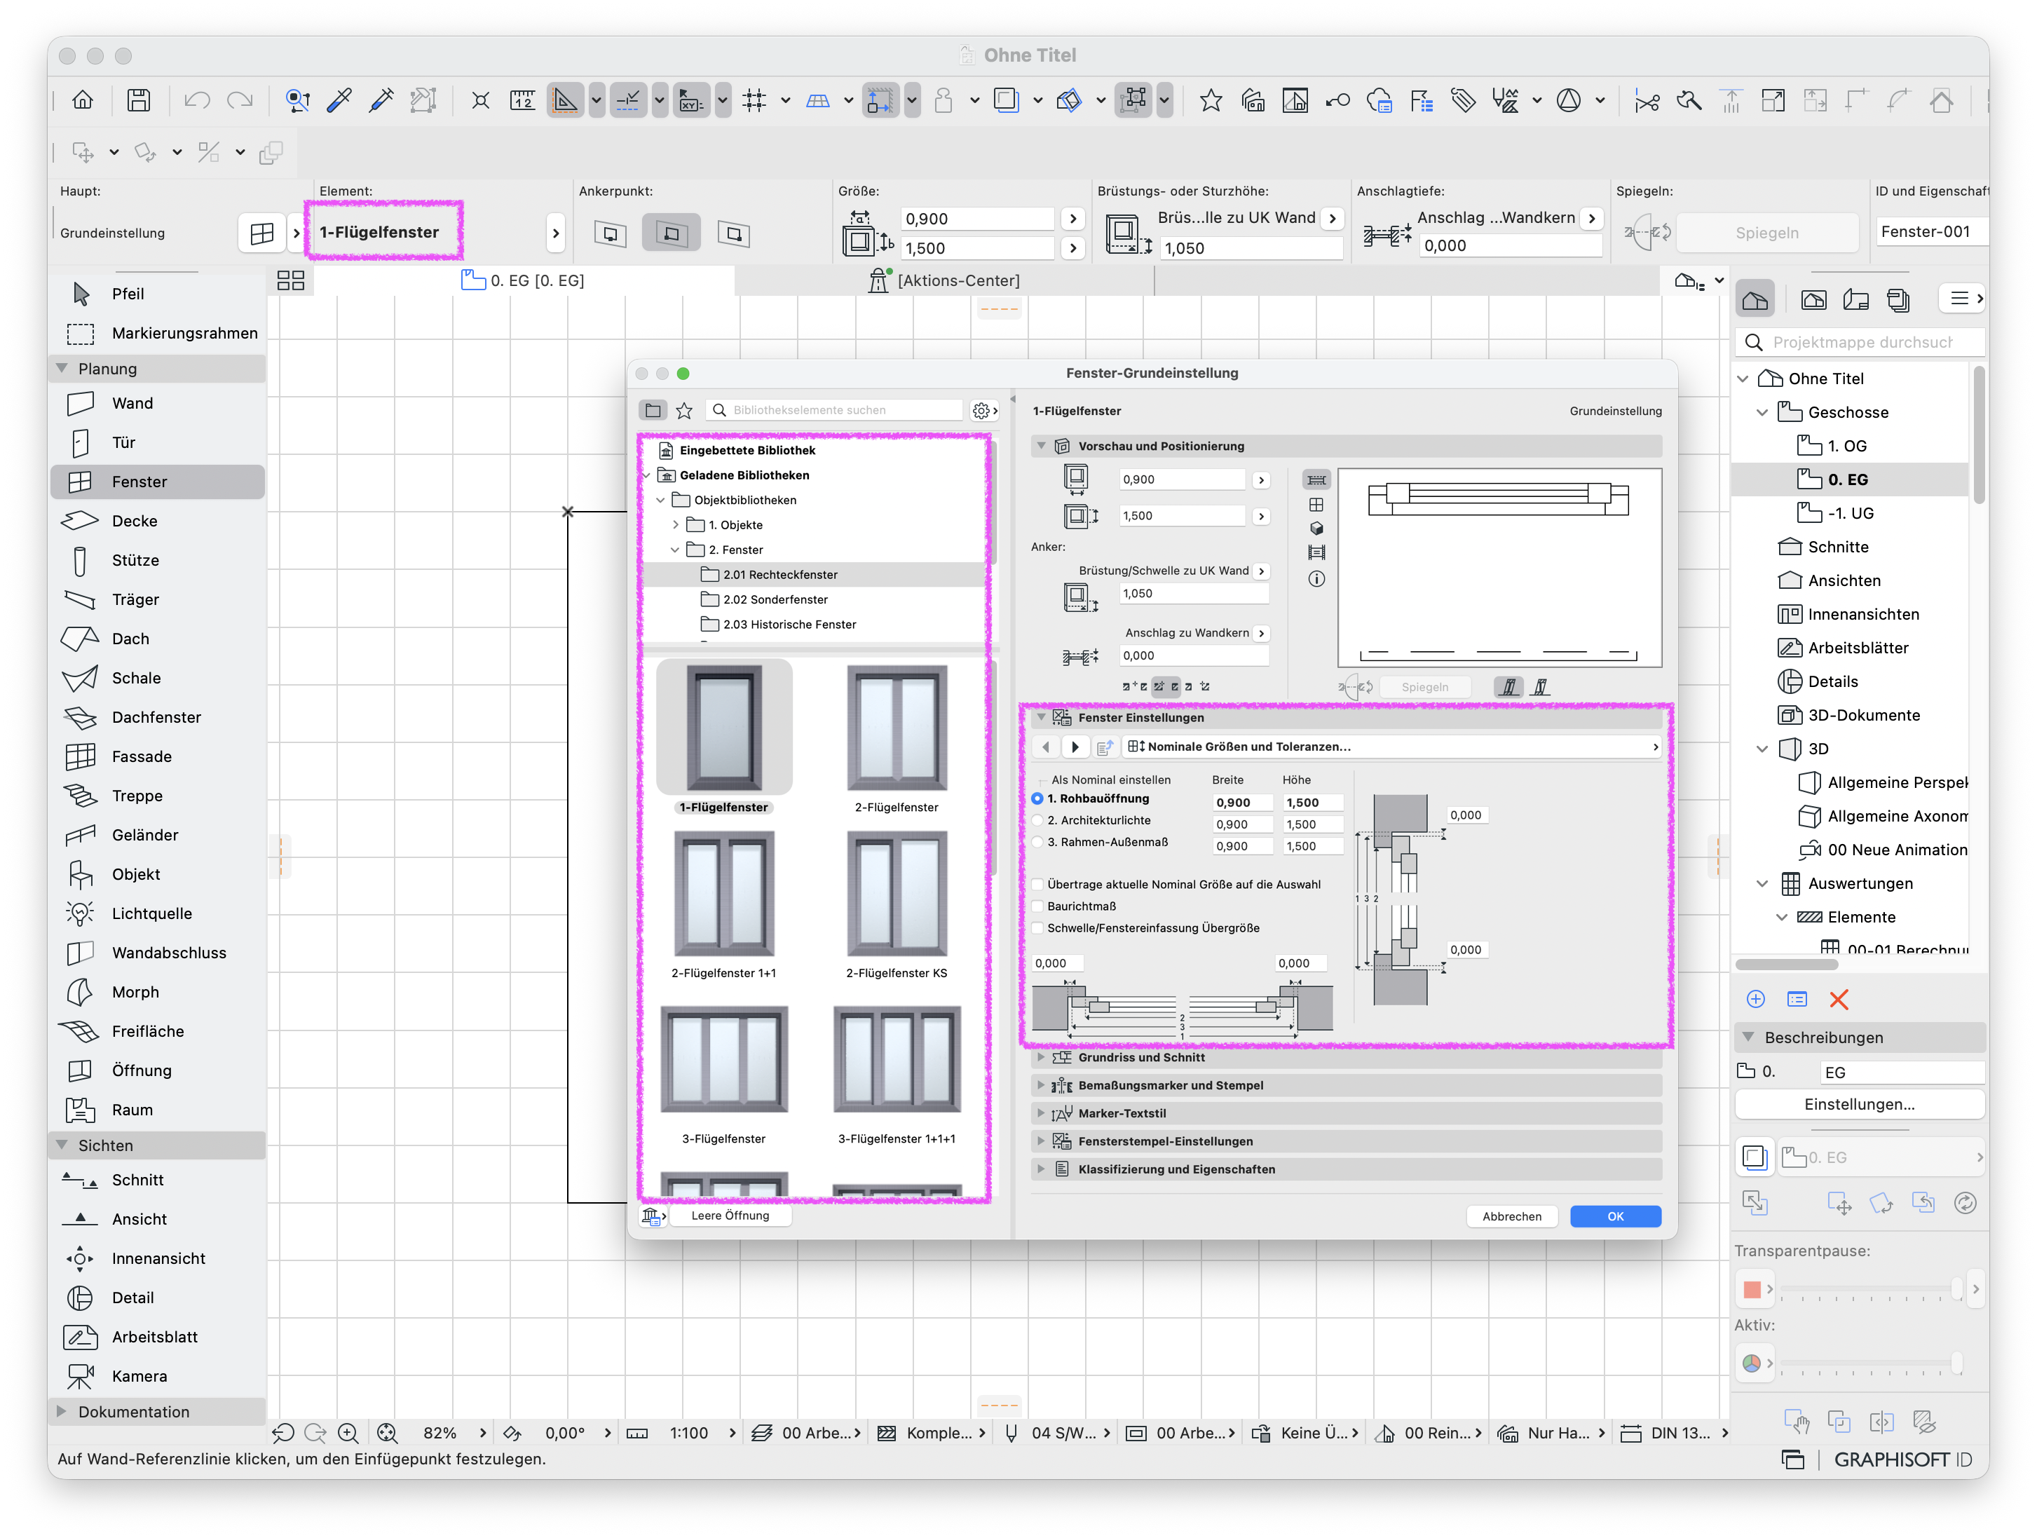Switch to Aktions-Center tab

[945, 281]
